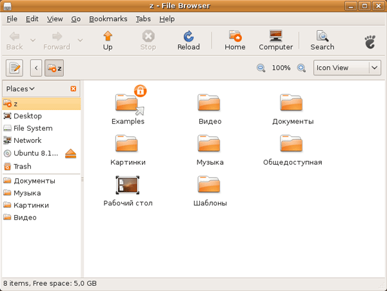Click the zoom in magnifier icon

click(x=301, y=68)
